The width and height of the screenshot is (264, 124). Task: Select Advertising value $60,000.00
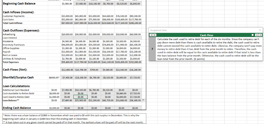pyautogui.click(x=135, y=34)
